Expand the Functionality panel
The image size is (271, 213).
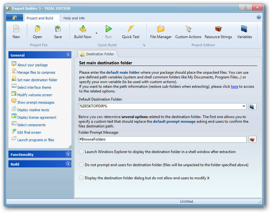(68, 154)
